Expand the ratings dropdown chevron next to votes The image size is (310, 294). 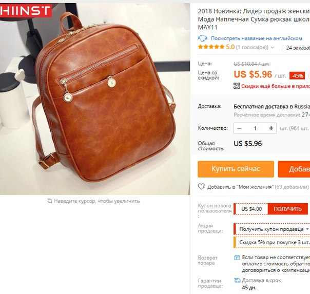point(273,47)
